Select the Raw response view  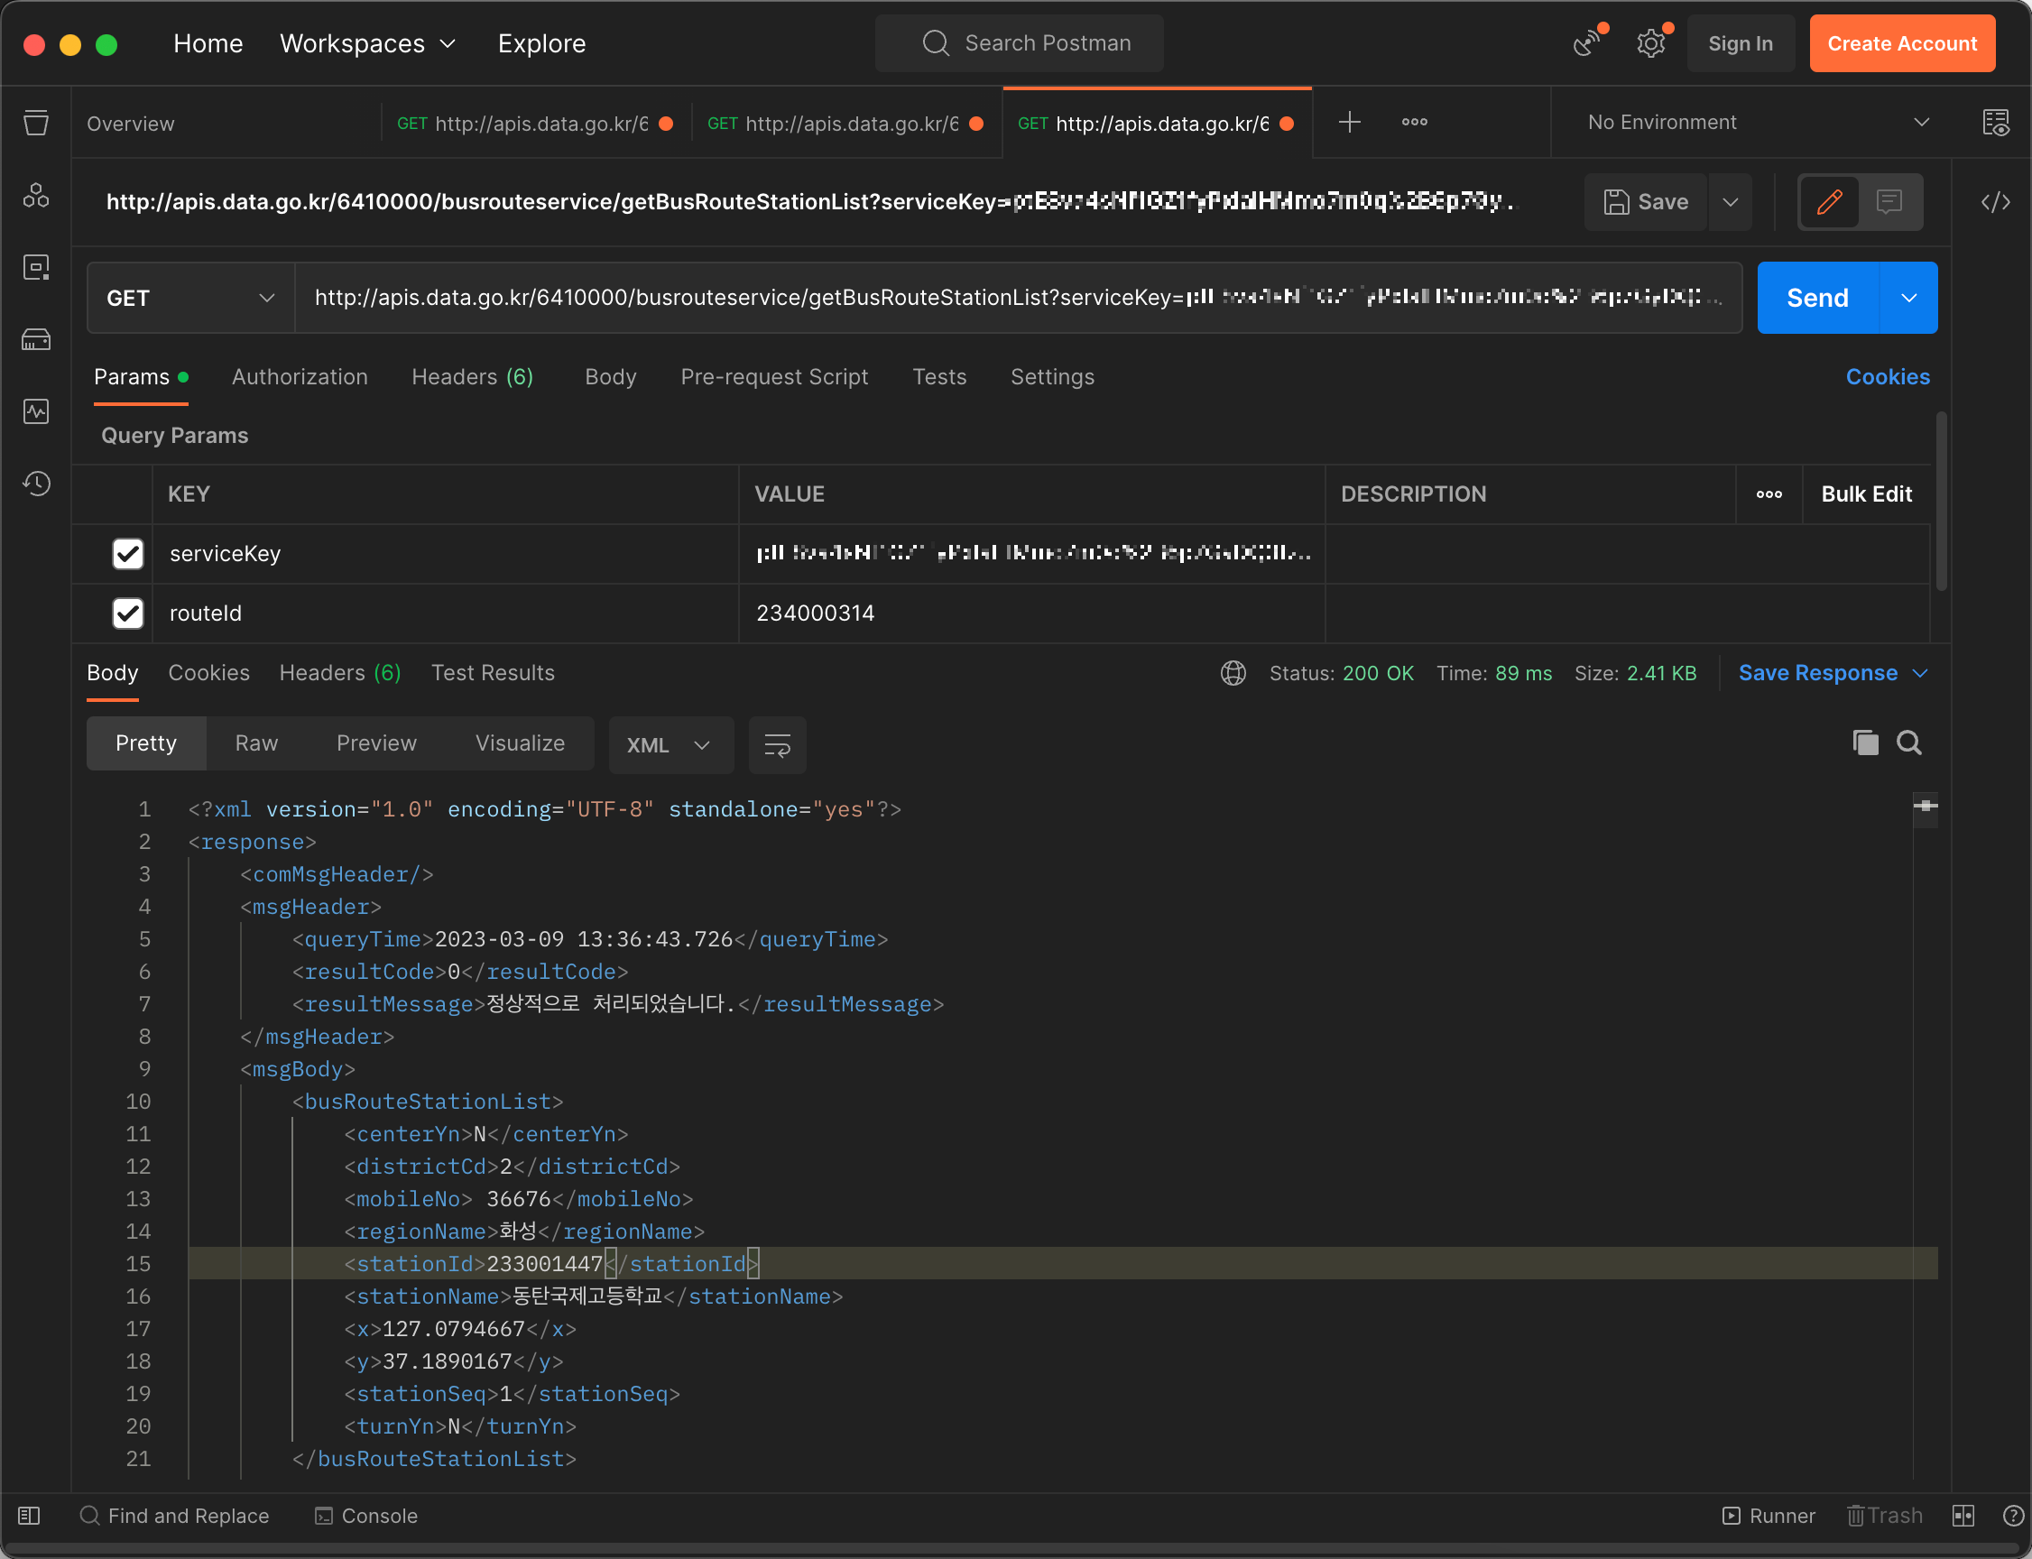[256, 743]
